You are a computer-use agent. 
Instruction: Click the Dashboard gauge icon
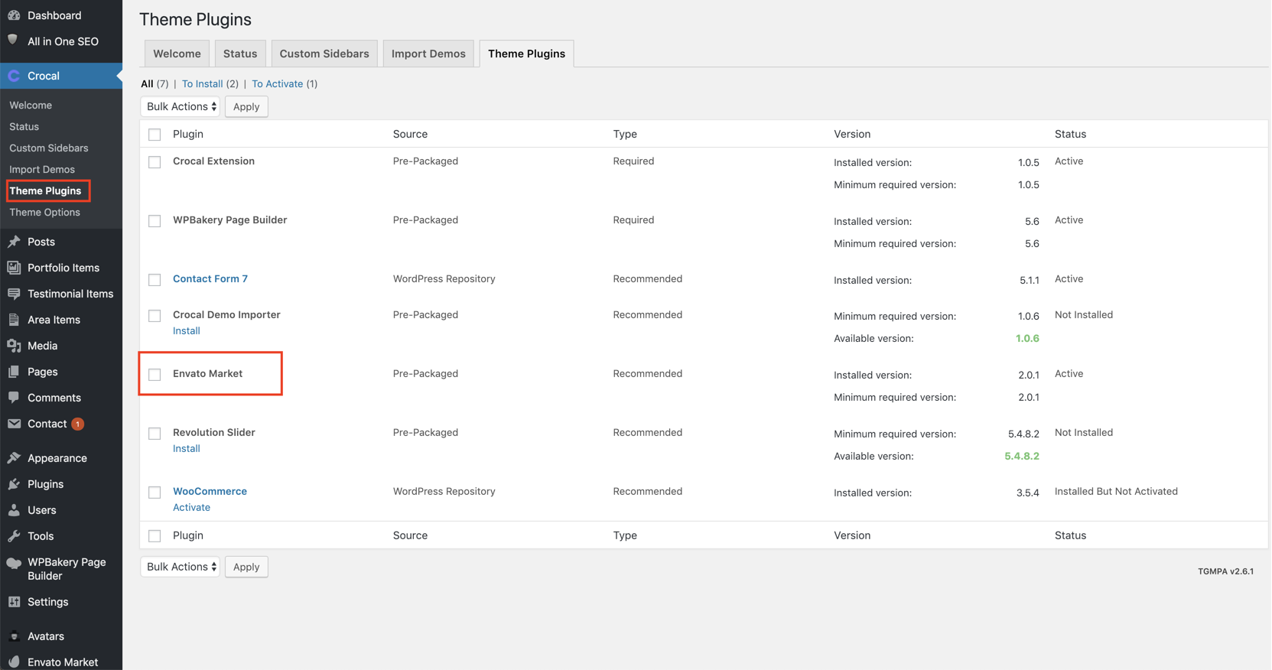coord(14,15)
